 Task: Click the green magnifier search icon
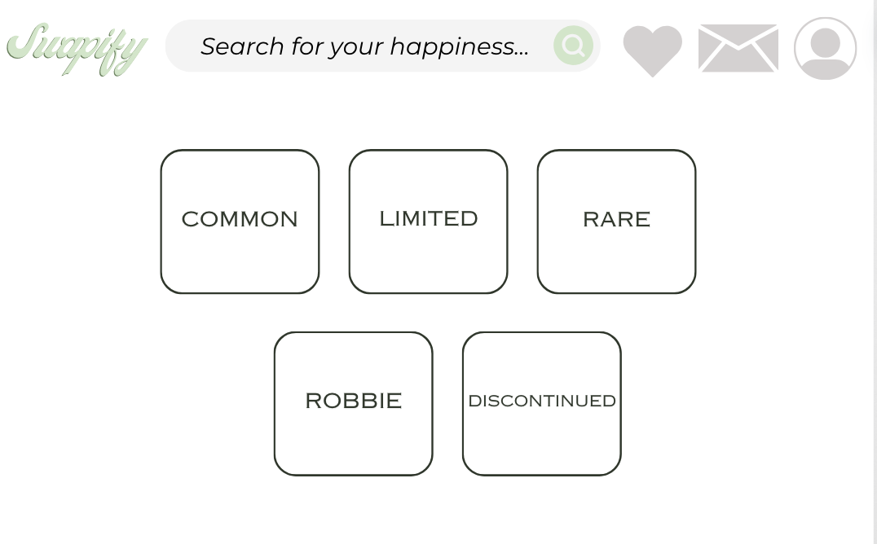[x=573, y=46]
